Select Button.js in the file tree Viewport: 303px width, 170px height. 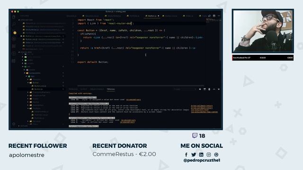click(x=38, y=89)
